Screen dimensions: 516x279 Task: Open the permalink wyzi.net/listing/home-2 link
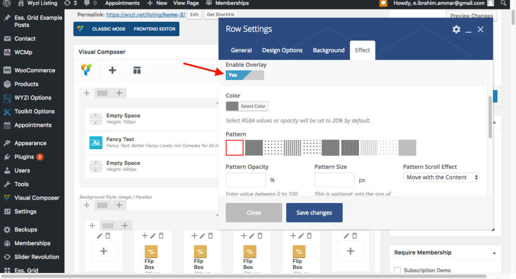146,15
